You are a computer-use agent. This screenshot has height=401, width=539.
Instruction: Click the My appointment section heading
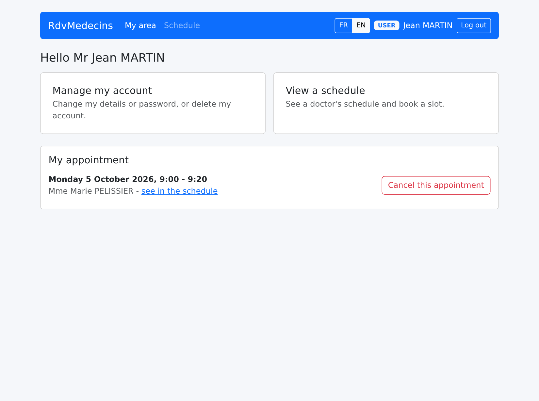89,160
